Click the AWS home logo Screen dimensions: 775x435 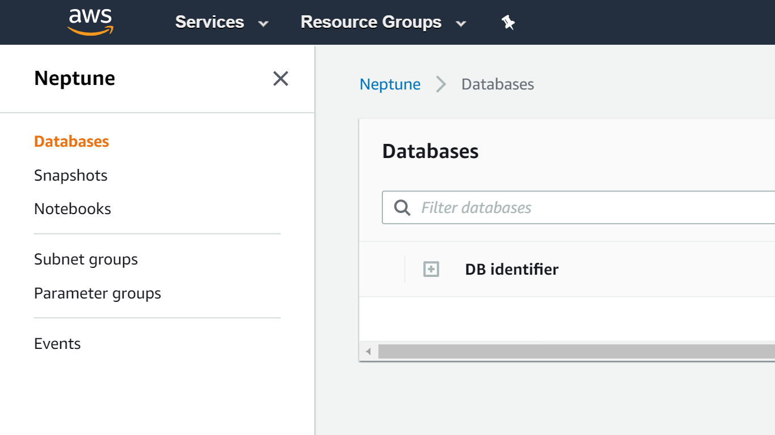pyautogui.click(x=89, y=22)
